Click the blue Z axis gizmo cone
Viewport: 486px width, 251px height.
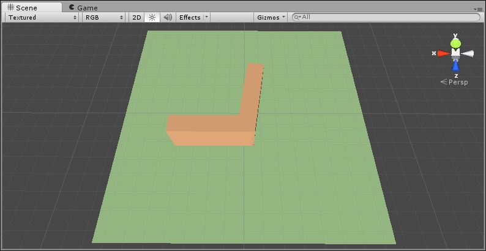455,66
